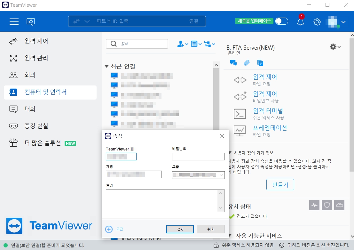Collapse 사용 가능한 서비스 section

(x=230, y=236)
